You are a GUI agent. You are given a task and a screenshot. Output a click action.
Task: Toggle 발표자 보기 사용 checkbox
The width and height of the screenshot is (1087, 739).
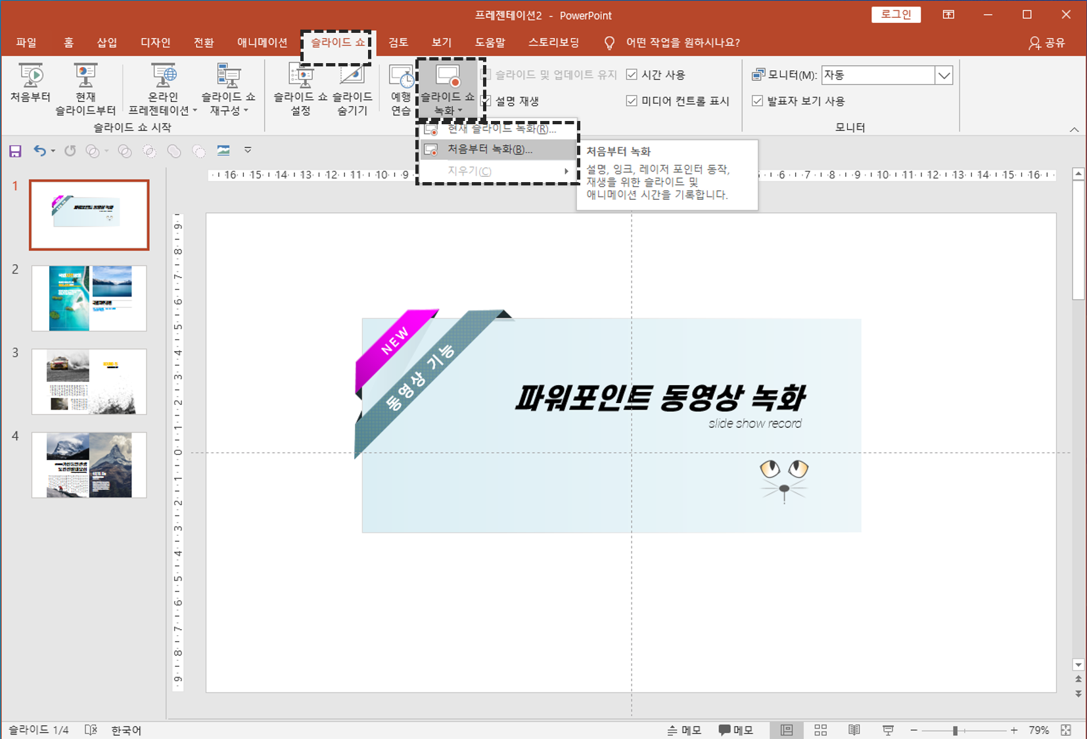(757, 101)
